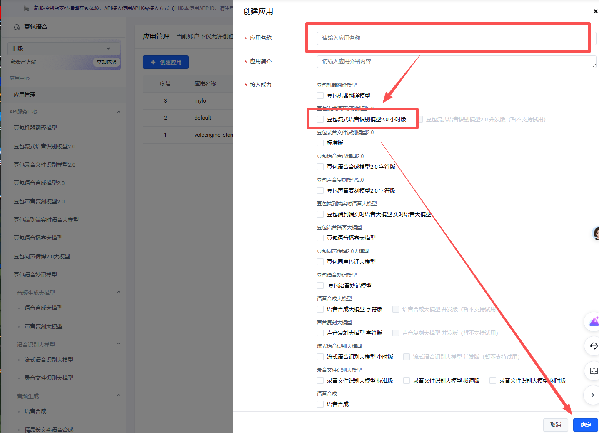Enable 录音文件识别大模型 闲时版 checkbox
This screenshot has width=599, height=433.
(x=493, y=380)
